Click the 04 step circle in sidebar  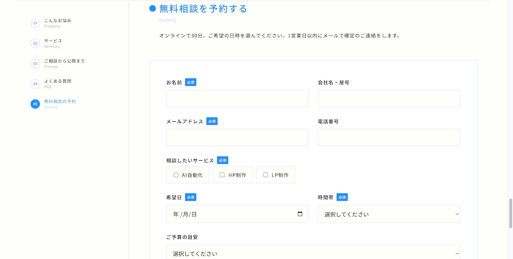(35, 84)
